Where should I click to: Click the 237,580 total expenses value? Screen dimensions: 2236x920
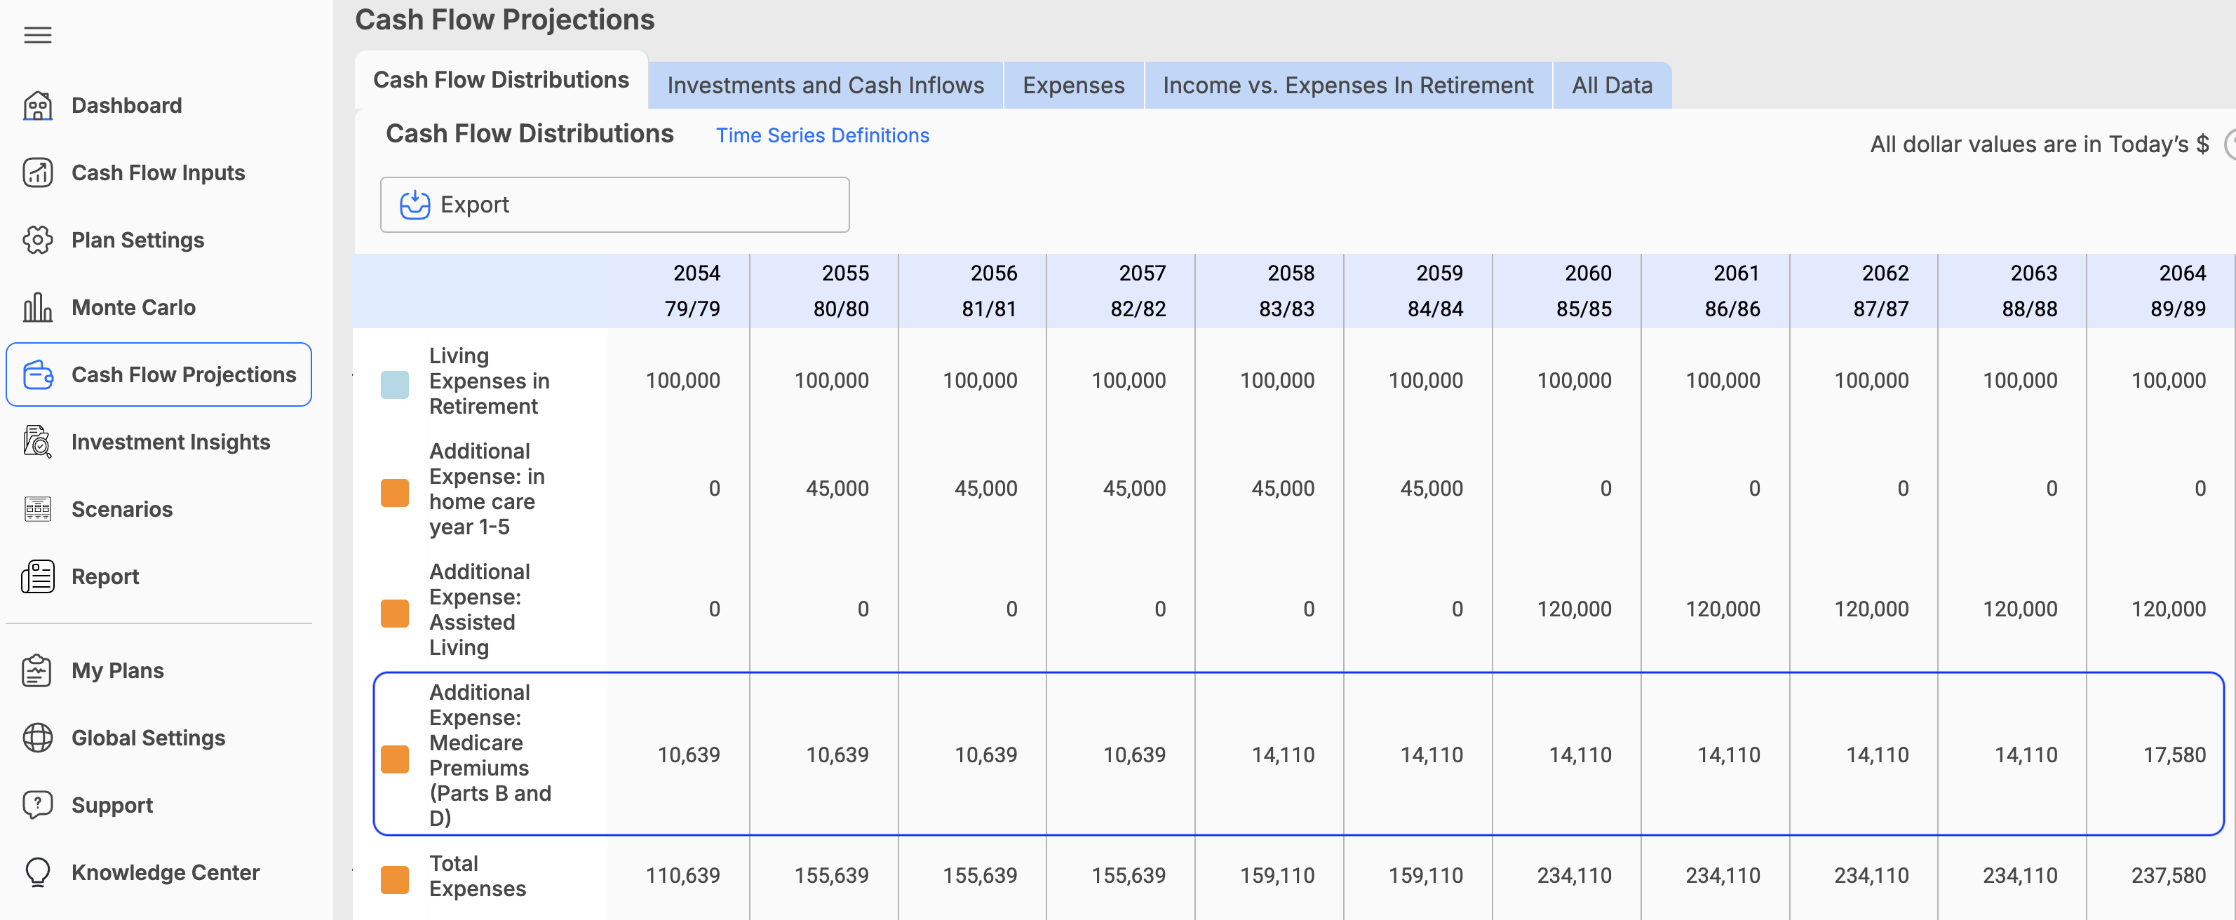[x=2168, y=876]
